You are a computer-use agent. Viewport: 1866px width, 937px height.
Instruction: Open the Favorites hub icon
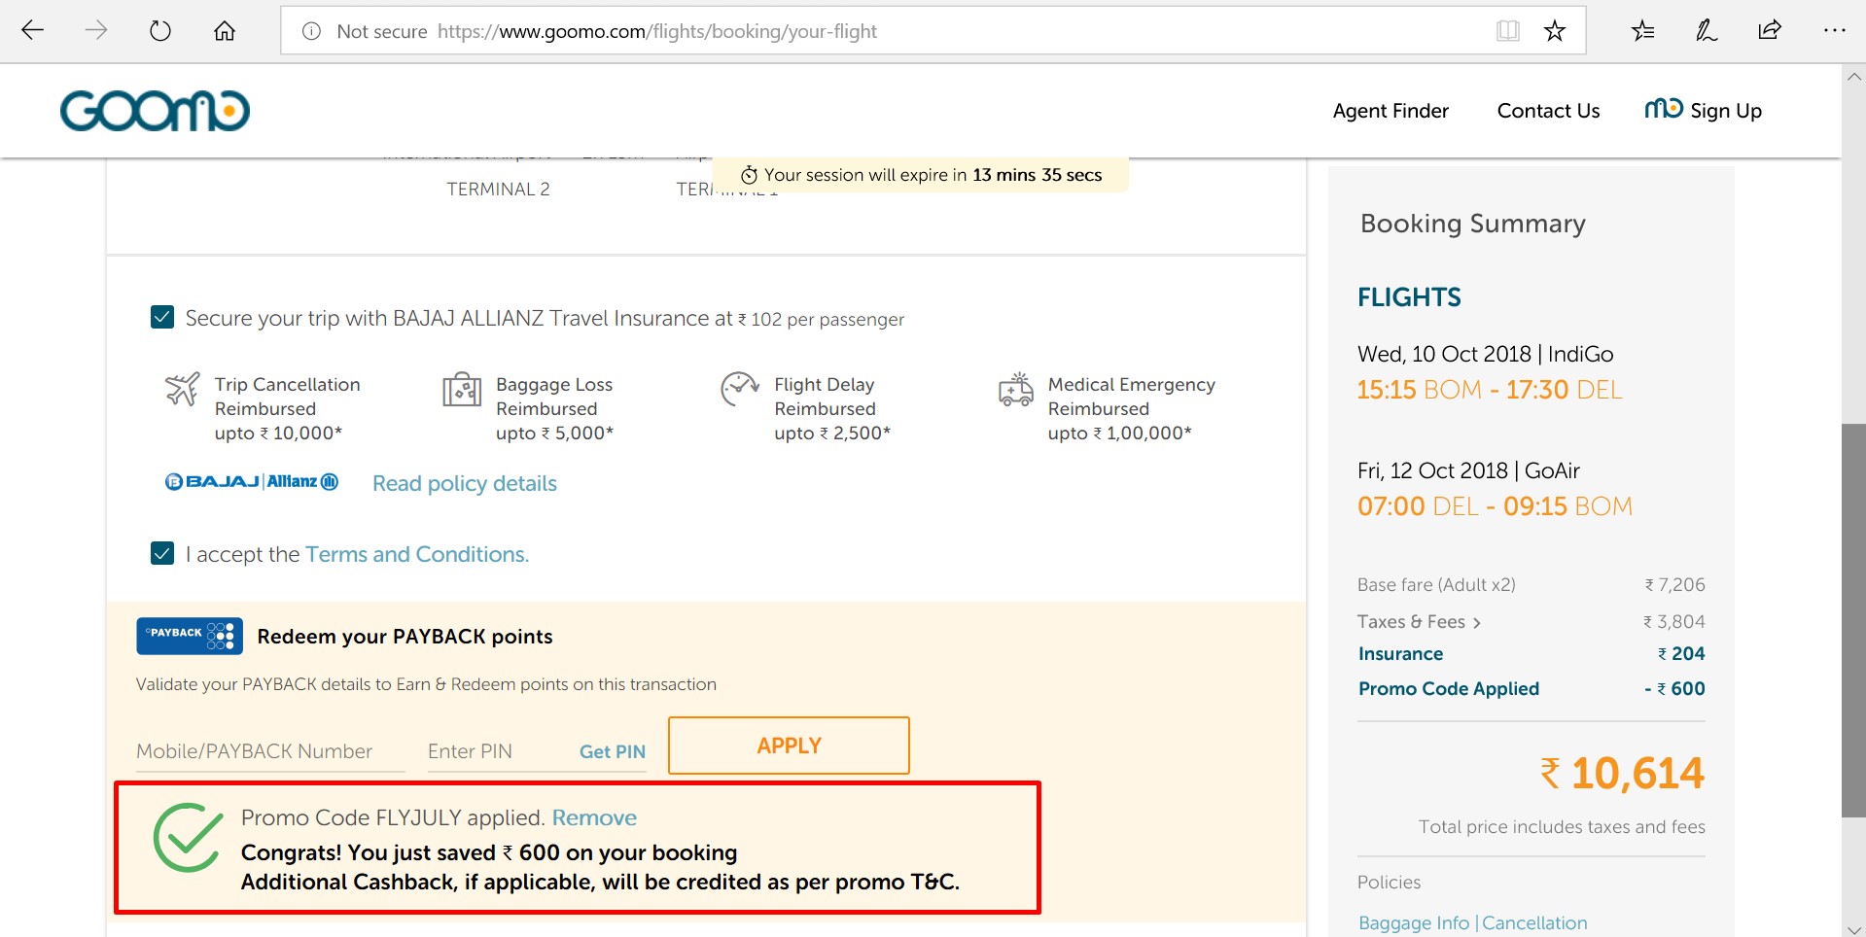click(1643, 31)
